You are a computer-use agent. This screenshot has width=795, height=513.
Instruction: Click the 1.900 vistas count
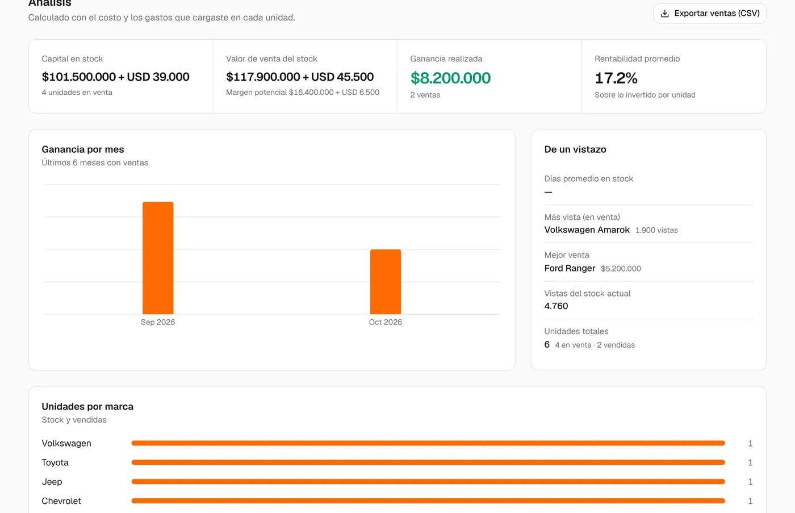656,230
